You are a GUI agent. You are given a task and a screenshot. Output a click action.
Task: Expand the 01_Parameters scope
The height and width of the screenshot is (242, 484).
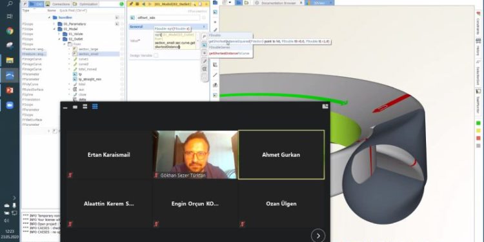[x=54, y=24]
